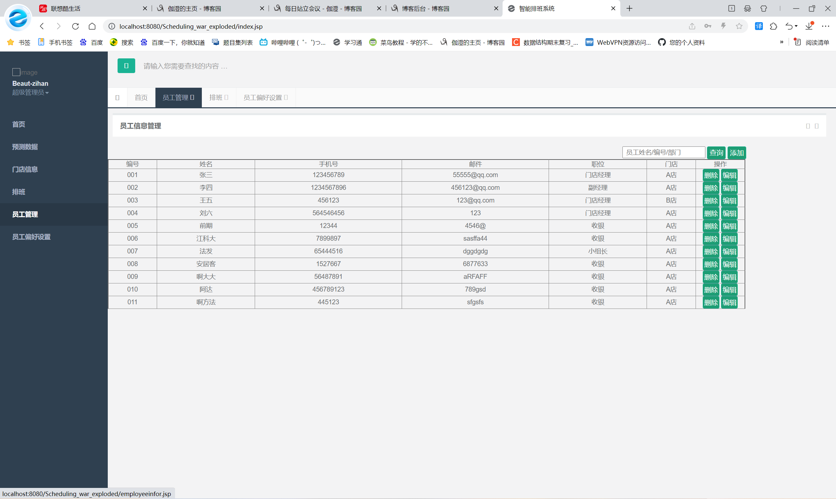Open the browser extensions puzzle icon
Screen dimensions: 836x499
pos(773,26)
